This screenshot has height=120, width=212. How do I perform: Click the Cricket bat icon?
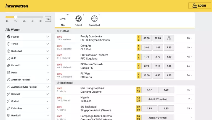(x=9, y=101)
